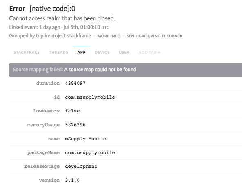
Task: Click the packageName value com.msupplymobile
Action: (x=90, y=153)
